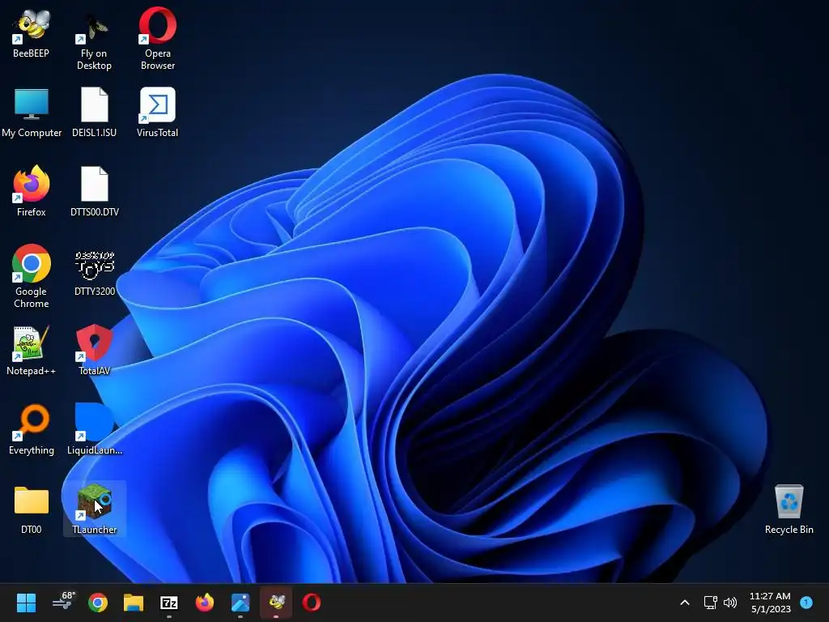
Task: Launch Chrome from the taskbar
Action: pyautogui.click(x=98, y=603)
